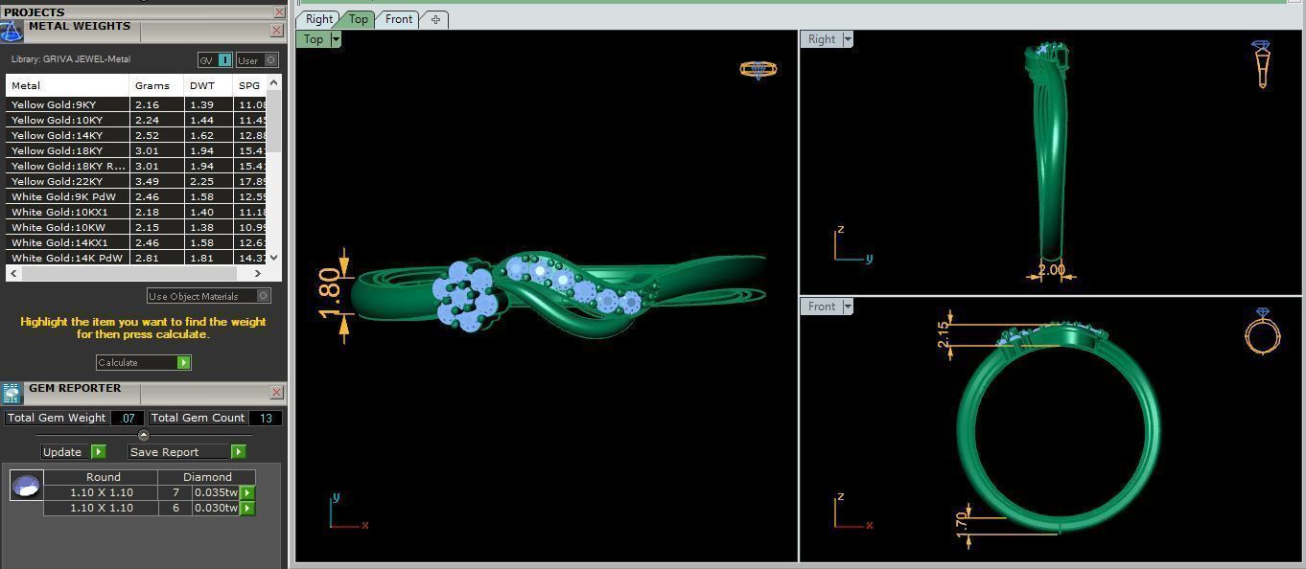Screen dimensions: 1306x569
Task: Select the White Gold:10KW row
Action: [137, 227]
